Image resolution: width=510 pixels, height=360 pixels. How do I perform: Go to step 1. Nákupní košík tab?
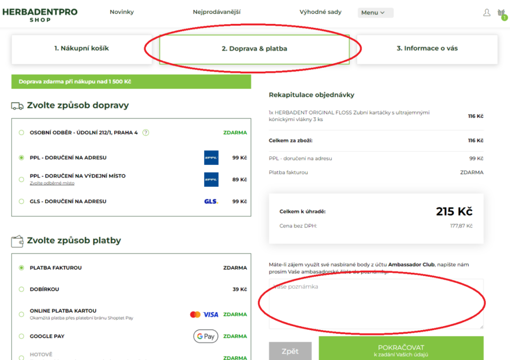(82, 49)
